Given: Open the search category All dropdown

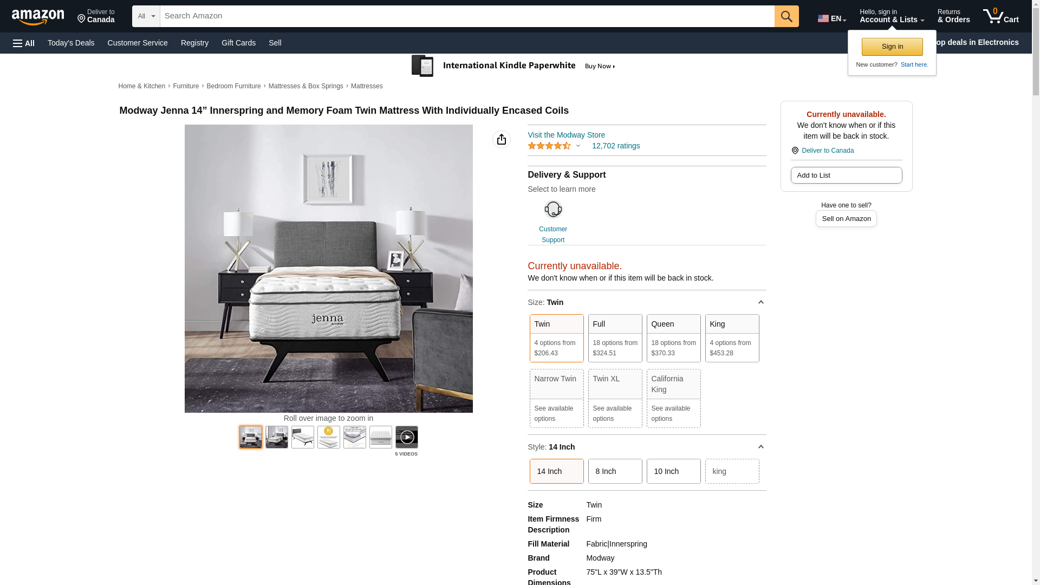Looking at the screenshot, I should 146,16.
